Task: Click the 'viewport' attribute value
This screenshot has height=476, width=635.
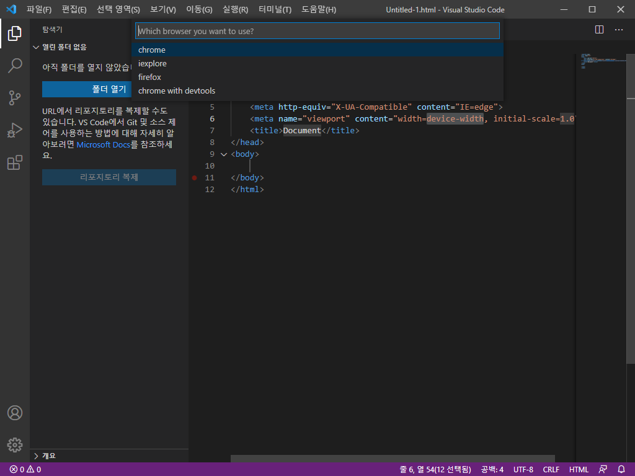Action: click(x=326, y=118)
